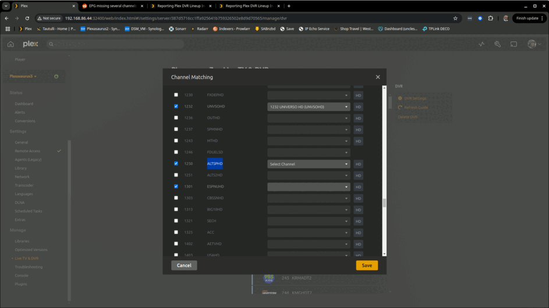
Task: Check the 1236 OUTHD channel checkbox
Action: [x=176, y=118]
